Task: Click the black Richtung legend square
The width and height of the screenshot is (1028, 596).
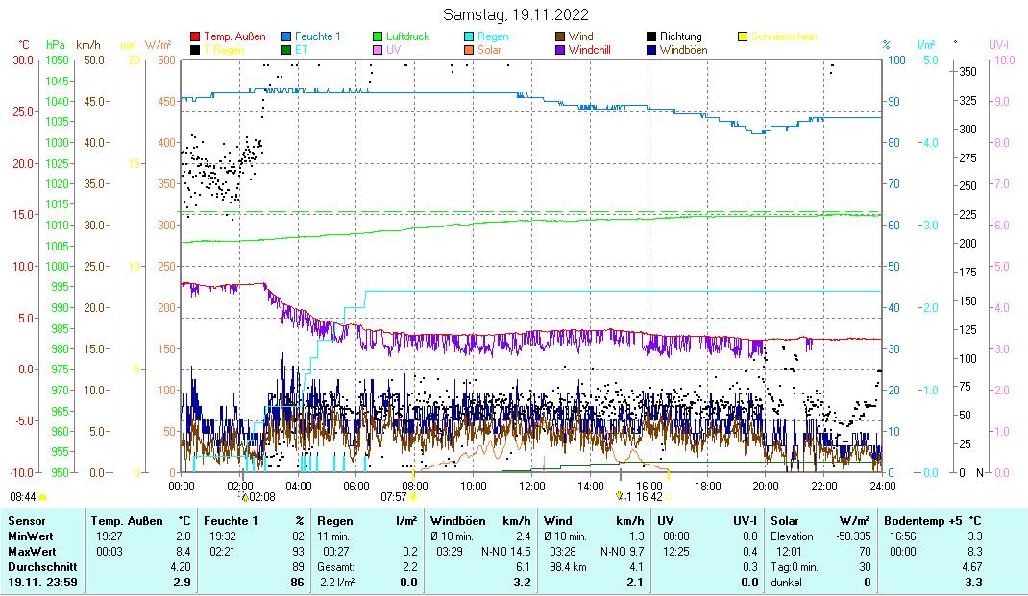Action: tap(652, 36)
